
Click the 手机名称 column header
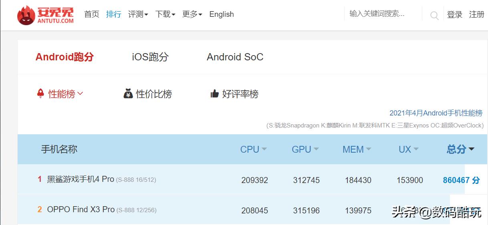(x=59, y=149)
